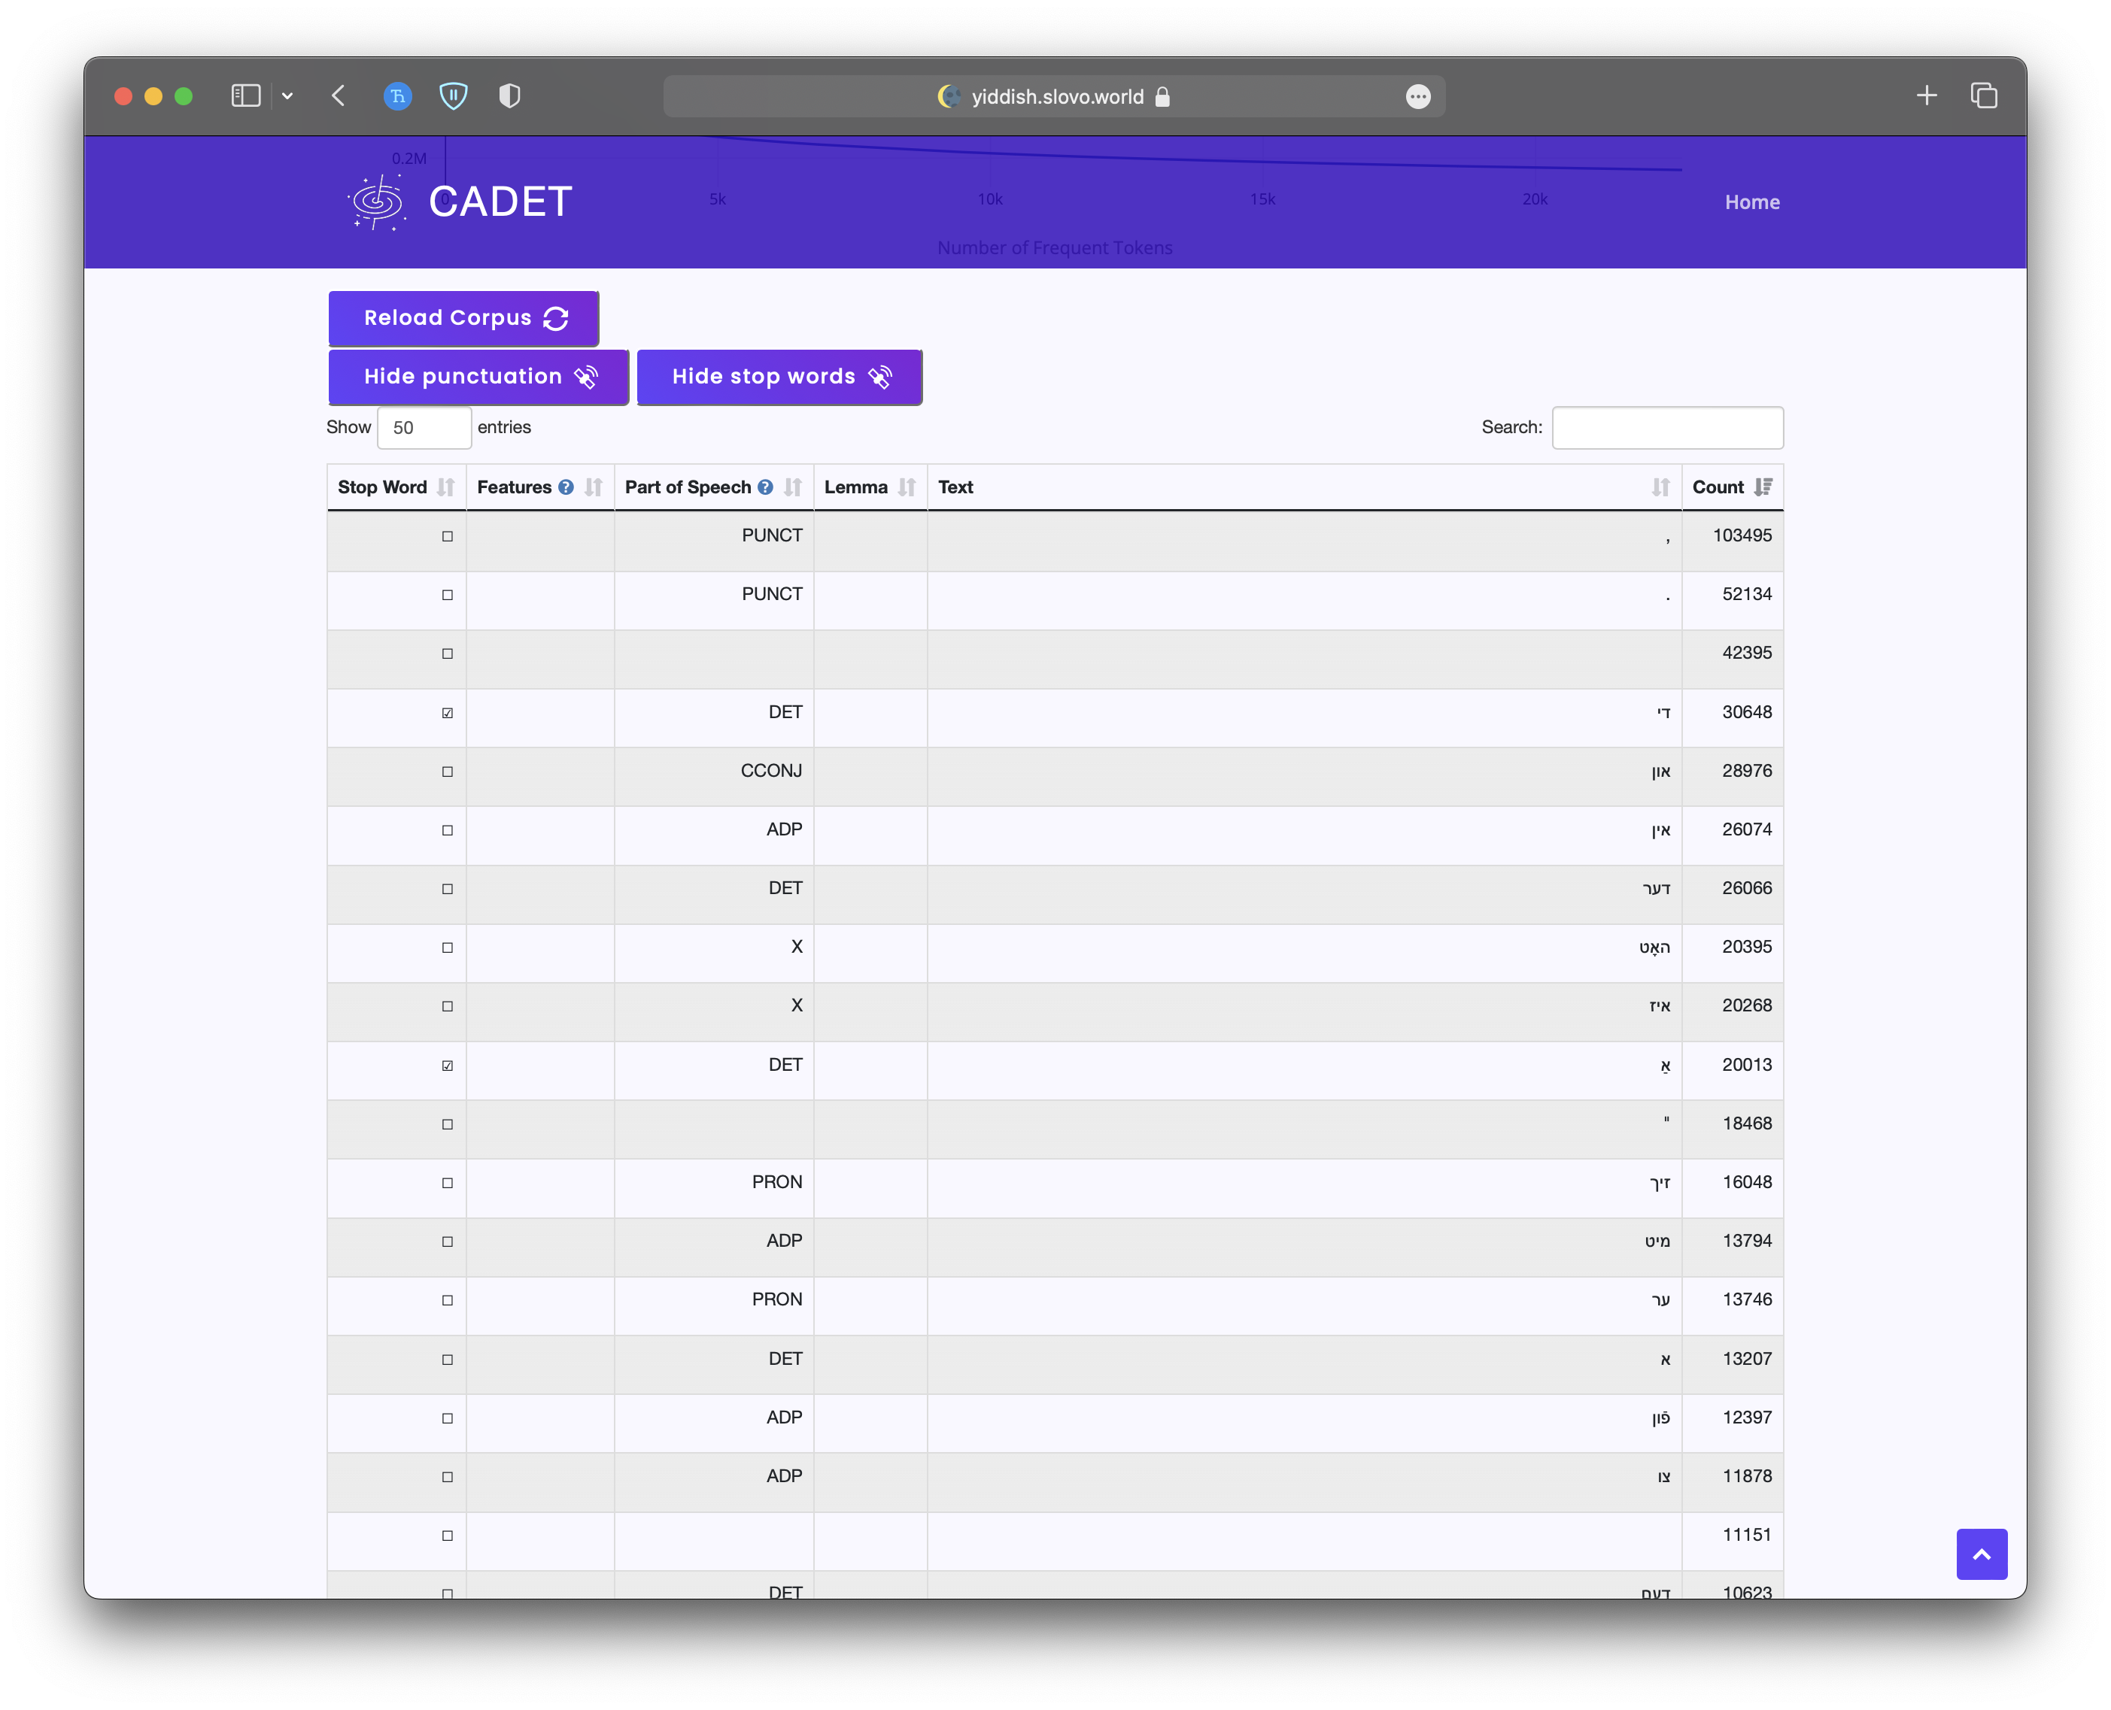
Task: Click the Features help question icon
Action: pos(566,487)
